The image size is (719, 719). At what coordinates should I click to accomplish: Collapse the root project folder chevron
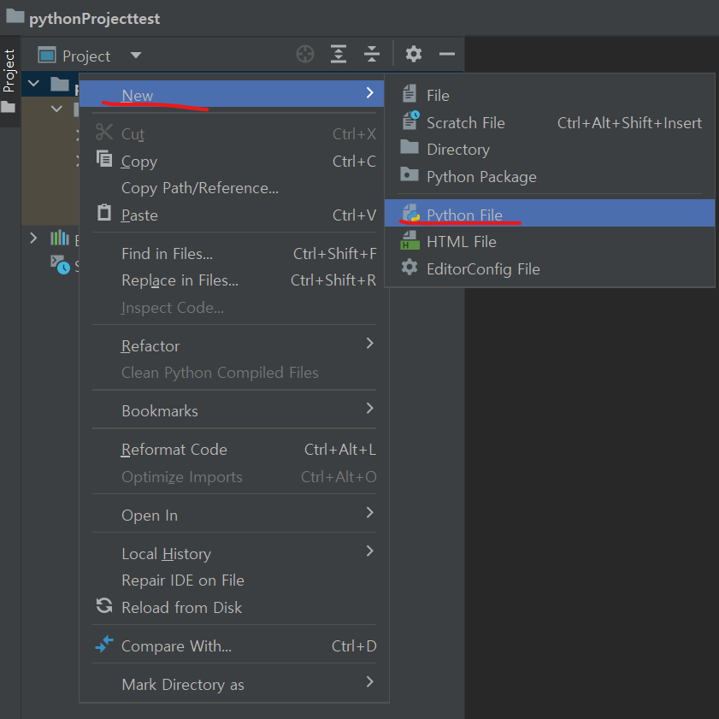[x=33, y=84]
